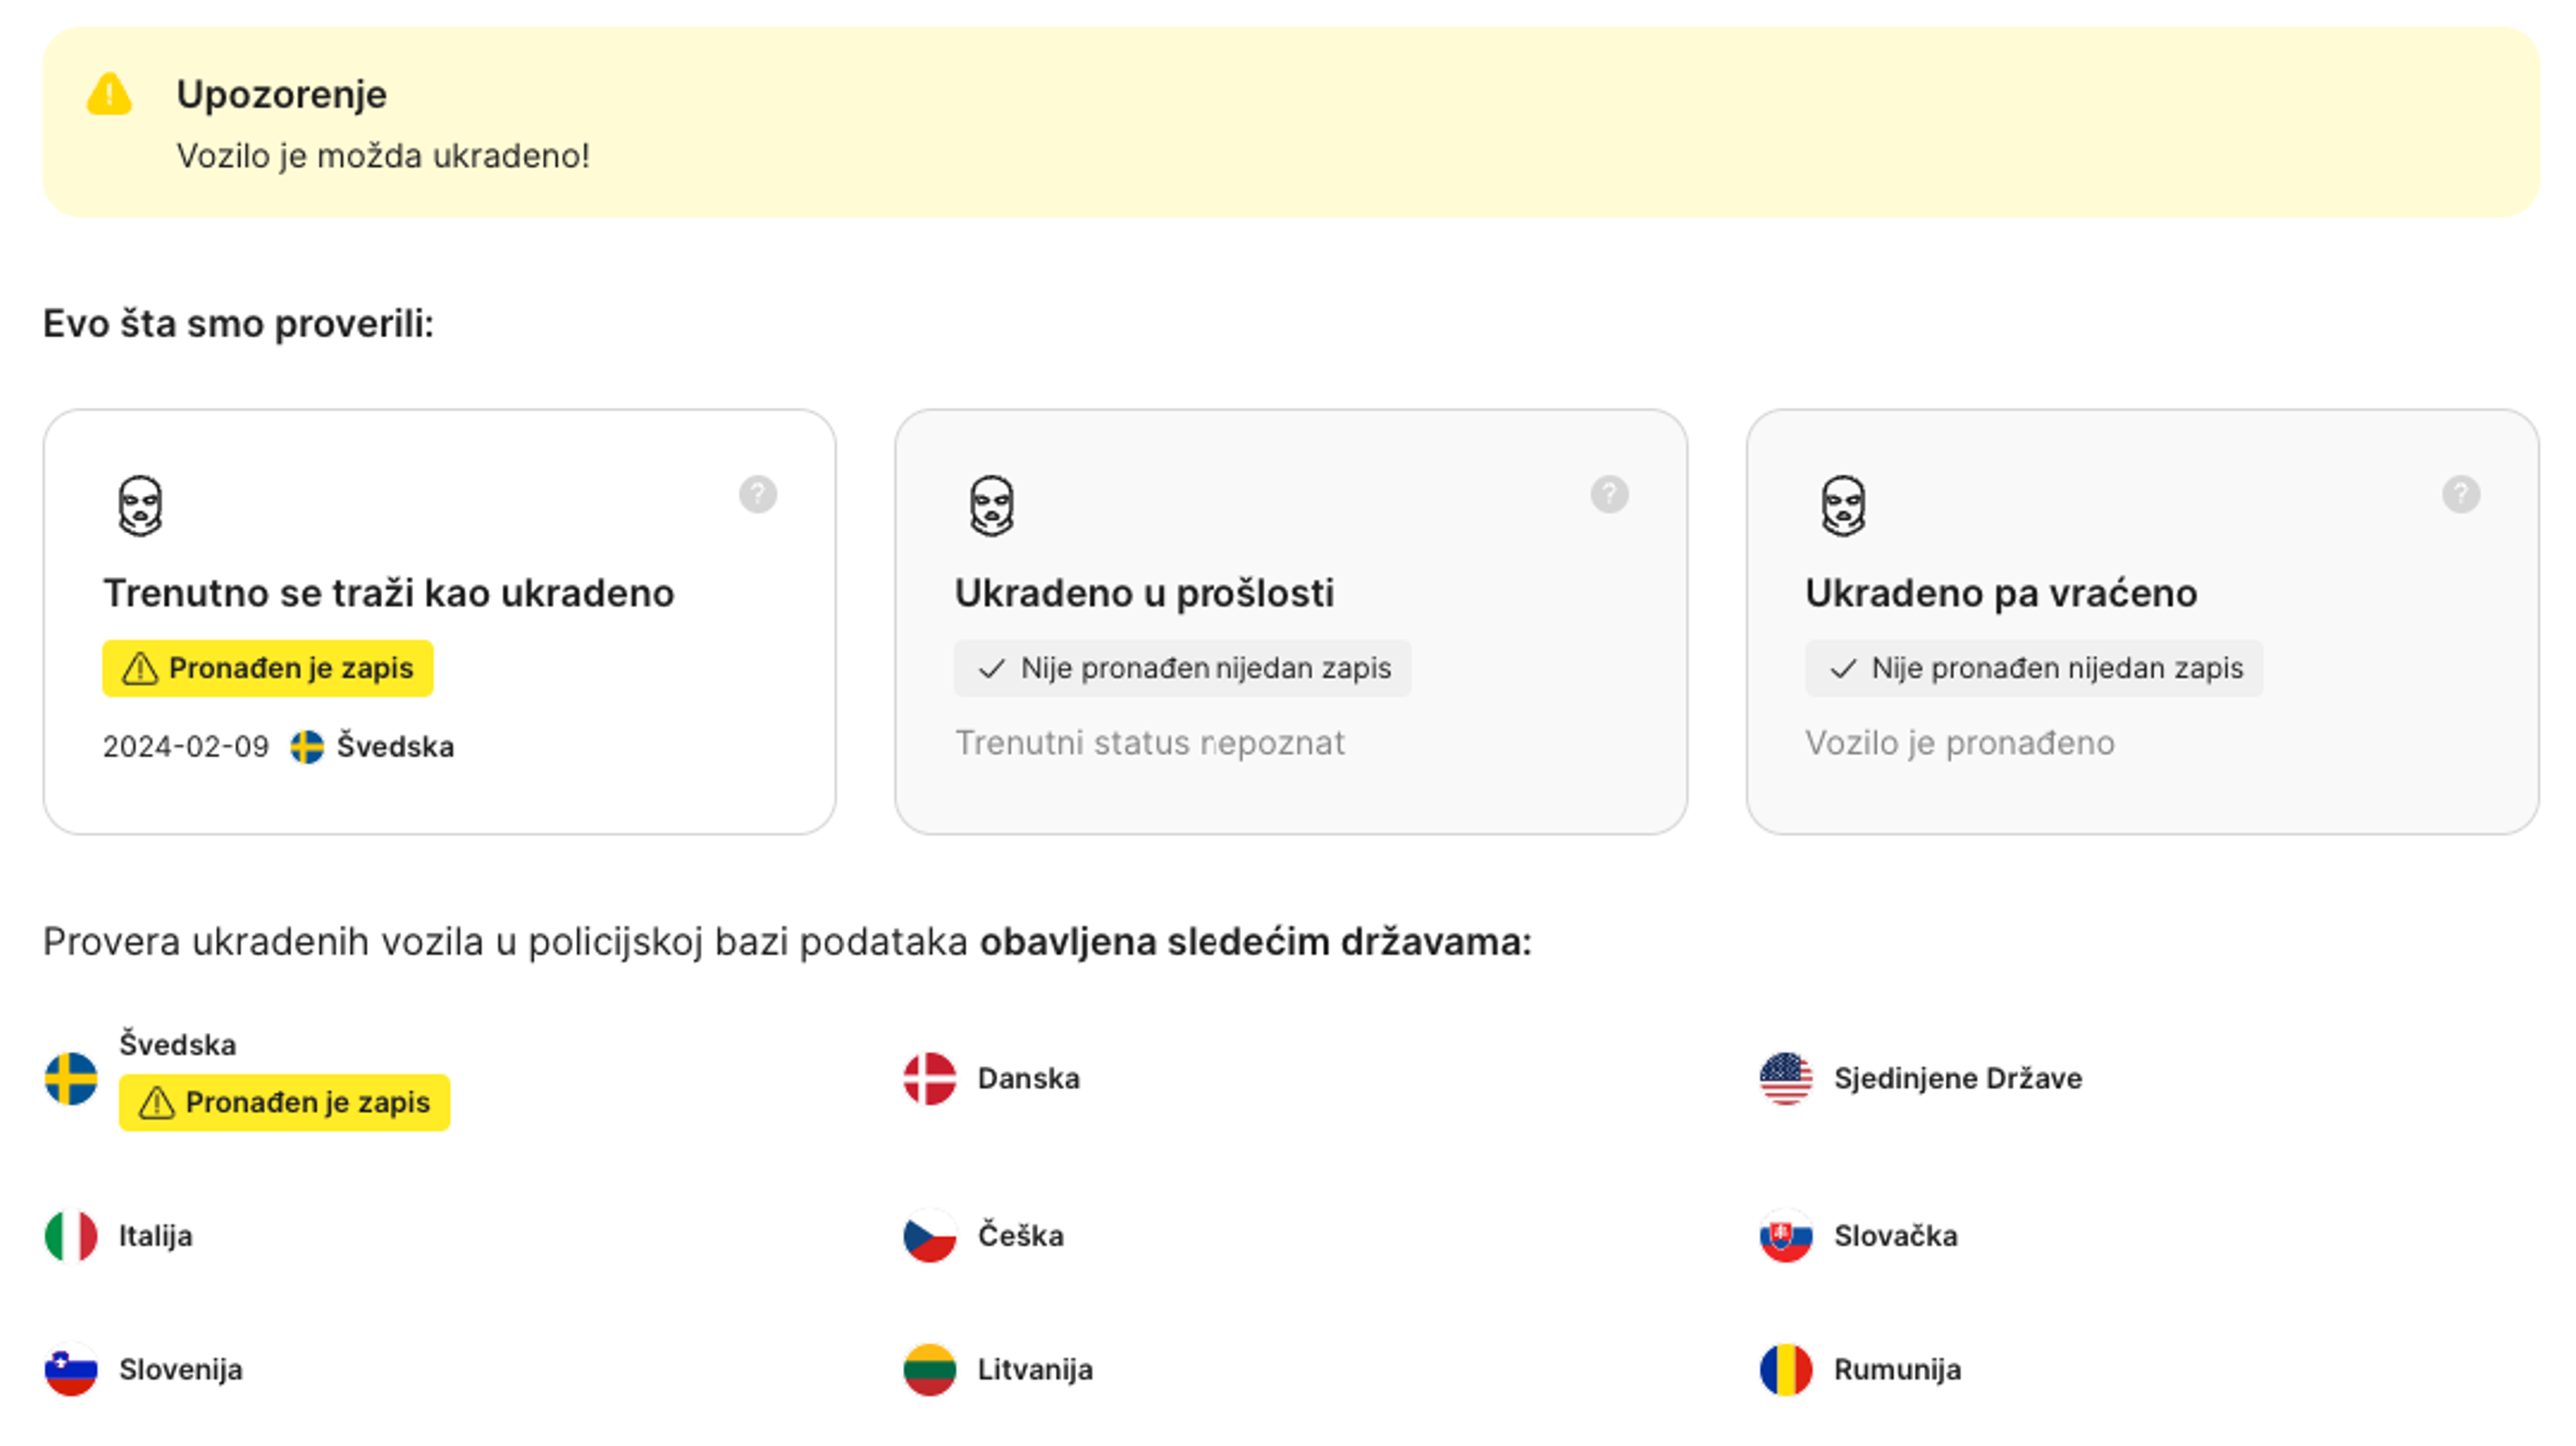Click the yellow warning triangle icon beside Upozorenje
The image size is (2576, 1446).
tap(109, 94)
